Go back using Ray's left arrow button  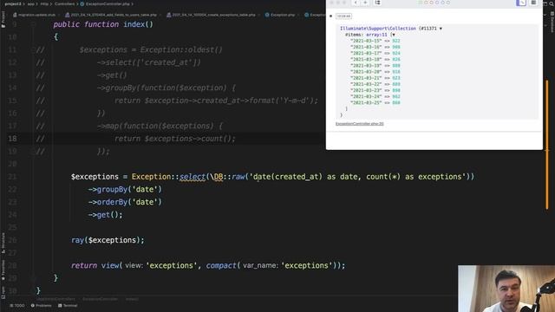tap(356, 3)
